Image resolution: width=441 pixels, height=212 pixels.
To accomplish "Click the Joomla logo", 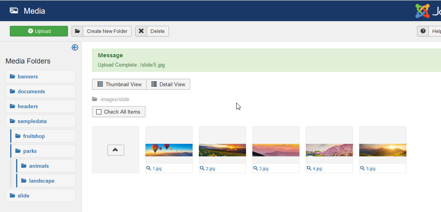I will [x=423, y=11].
